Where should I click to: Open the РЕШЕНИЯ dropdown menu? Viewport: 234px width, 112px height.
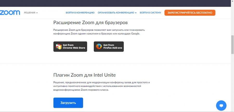tap(31, 13)
